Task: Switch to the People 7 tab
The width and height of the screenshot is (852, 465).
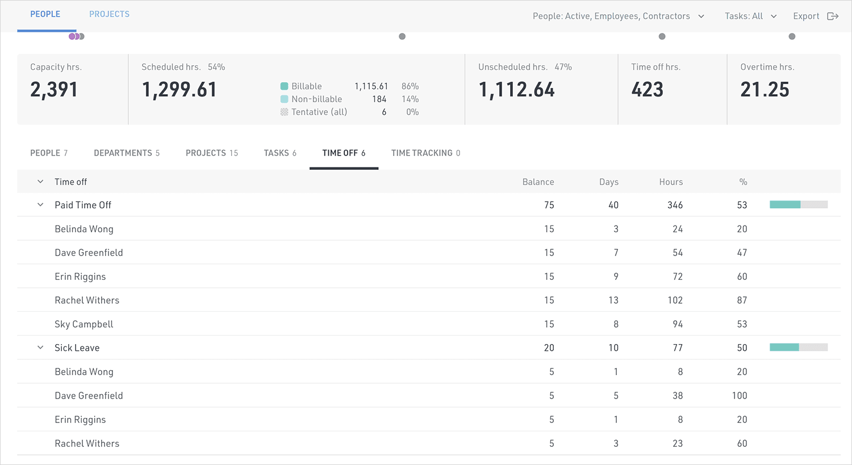Action: pyautogui.click(x=49, y=153)
